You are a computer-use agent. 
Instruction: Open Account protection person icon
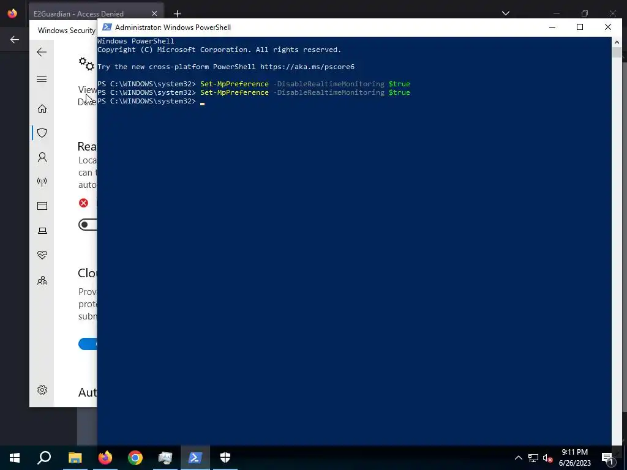point(42,157)
